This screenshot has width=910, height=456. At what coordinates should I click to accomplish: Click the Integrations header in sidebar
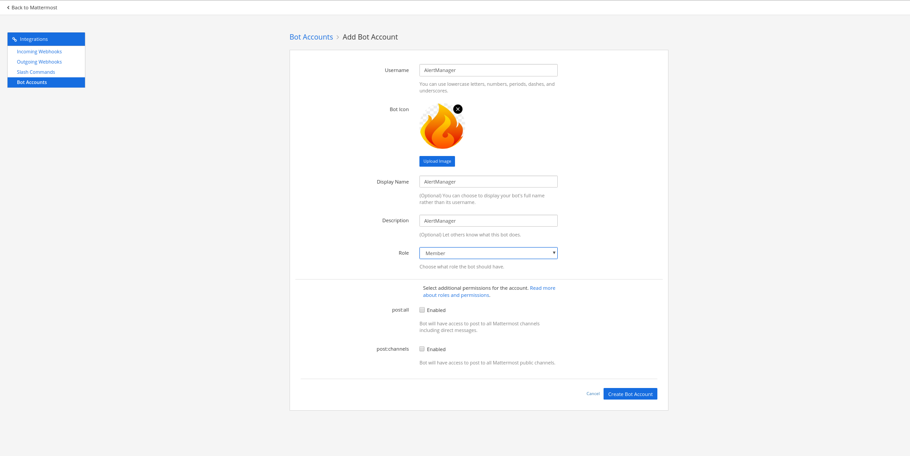tap(34, 39)
